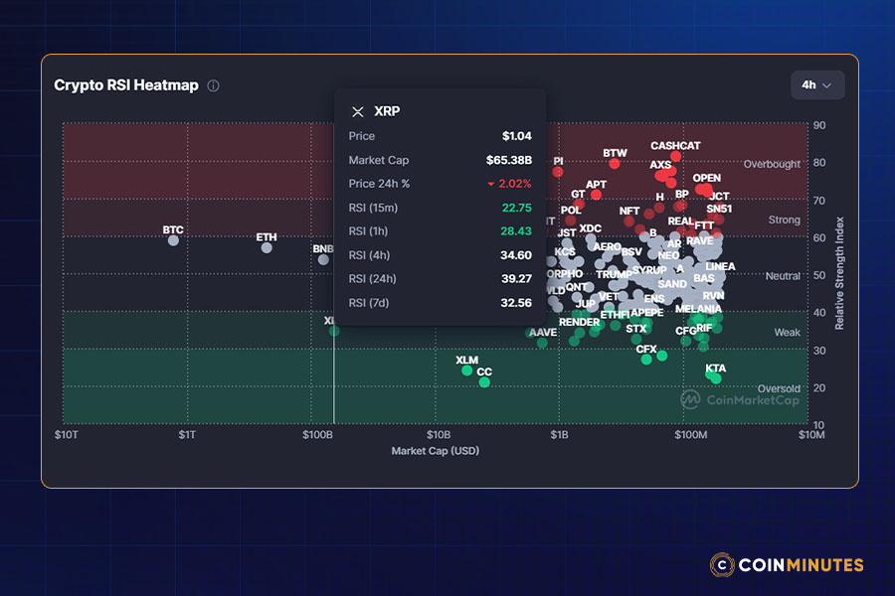The width and height of the screenshot is (895, 596).
Task: Click the MELANIA coin label
Action: 699,309
